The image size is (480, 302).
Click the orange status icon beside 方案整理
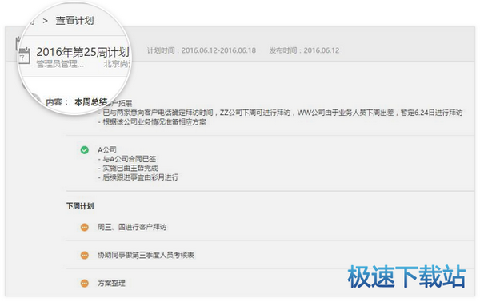[85, 284]
